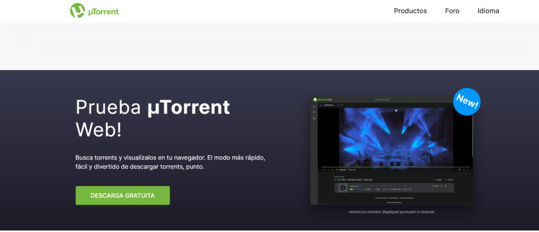This screenshot has height=232, width=539.
Task: Click the paragraph starting "Busca torrents y visualízalos"
Action: [x=170, y=163]
